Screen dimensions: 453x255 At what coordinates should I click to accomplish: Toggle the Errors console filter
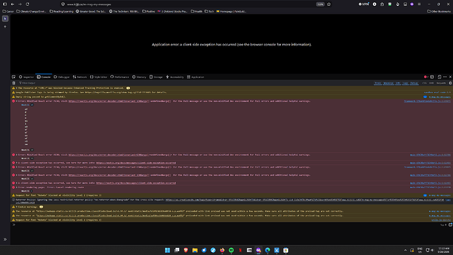pyautogui.click(x=378, y=83)
